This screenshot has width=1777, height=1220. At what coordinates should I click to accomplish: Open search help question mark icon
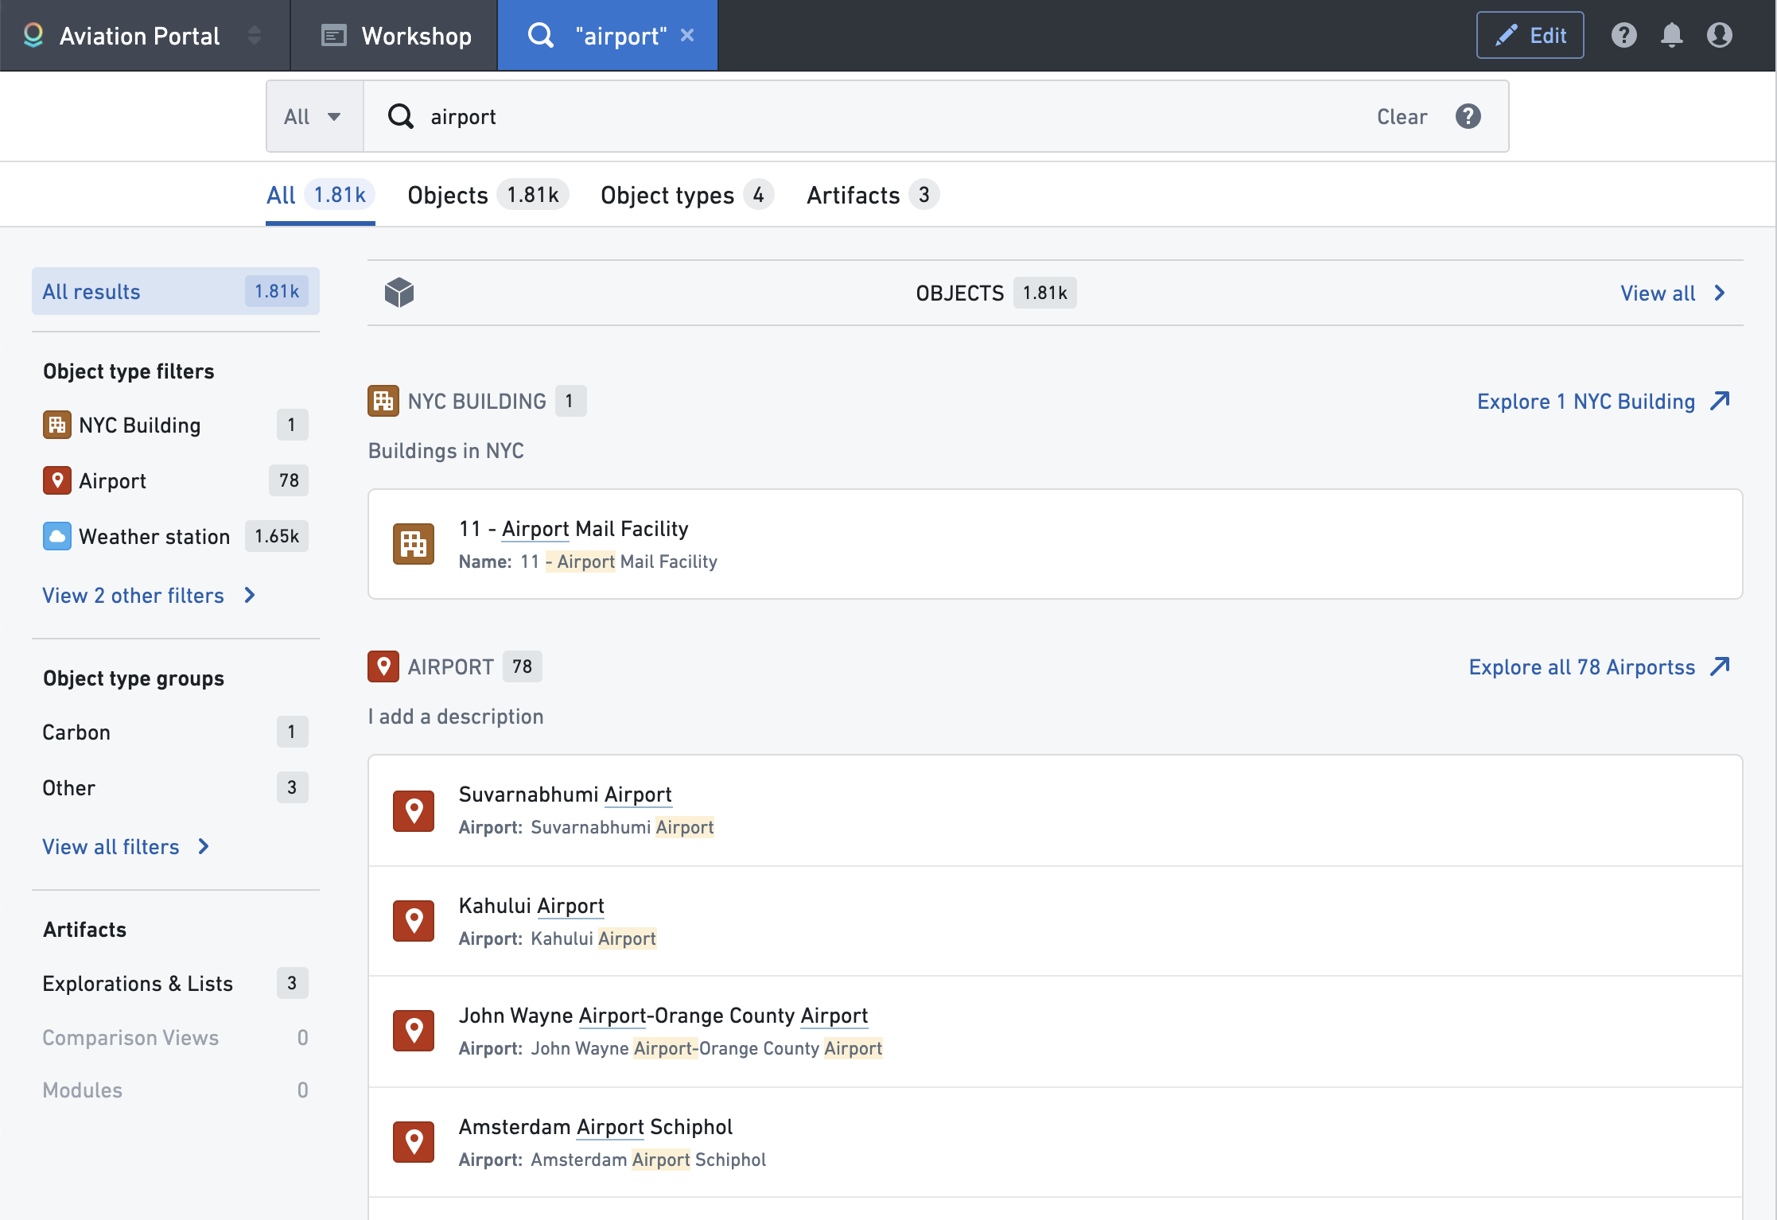pyautogui.click(x=1468, y=116)
